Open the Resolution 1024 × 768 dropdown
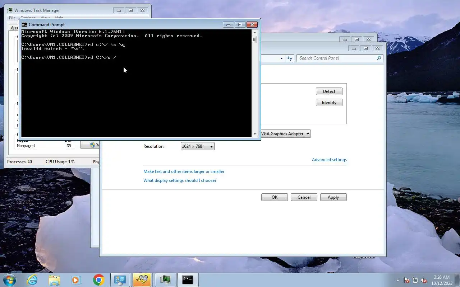Image resolution: width=460 pixels, height=287 pixels. click(197, 146)
